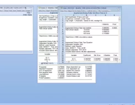The image size is (135, 105).
Task: Click the Series Z window title icon
Action: pos(40,8)
